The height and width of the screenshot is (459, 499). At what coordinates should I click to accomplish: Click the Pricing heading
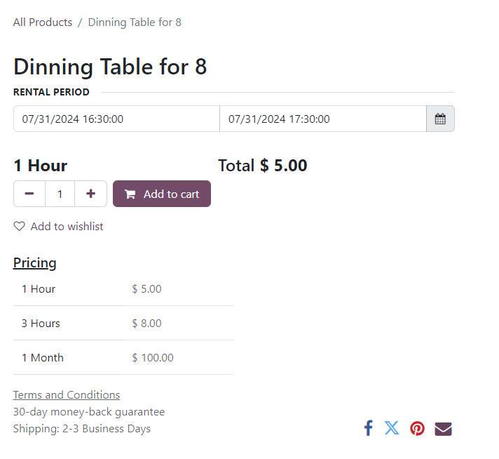(x=35, y=263)
